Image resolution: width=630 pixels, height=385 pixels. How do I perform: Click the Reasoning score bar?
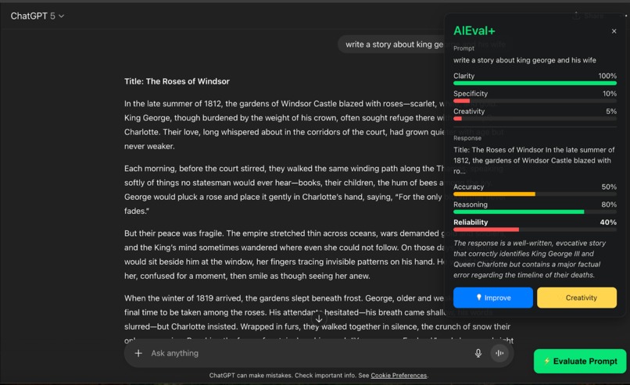(x=535, y=212)
